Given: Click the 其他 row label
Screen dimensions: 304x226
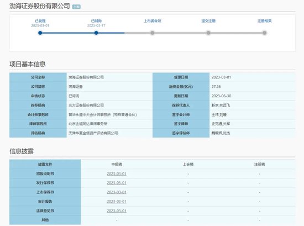Looking at the screenshot, I should click(45, 220).
